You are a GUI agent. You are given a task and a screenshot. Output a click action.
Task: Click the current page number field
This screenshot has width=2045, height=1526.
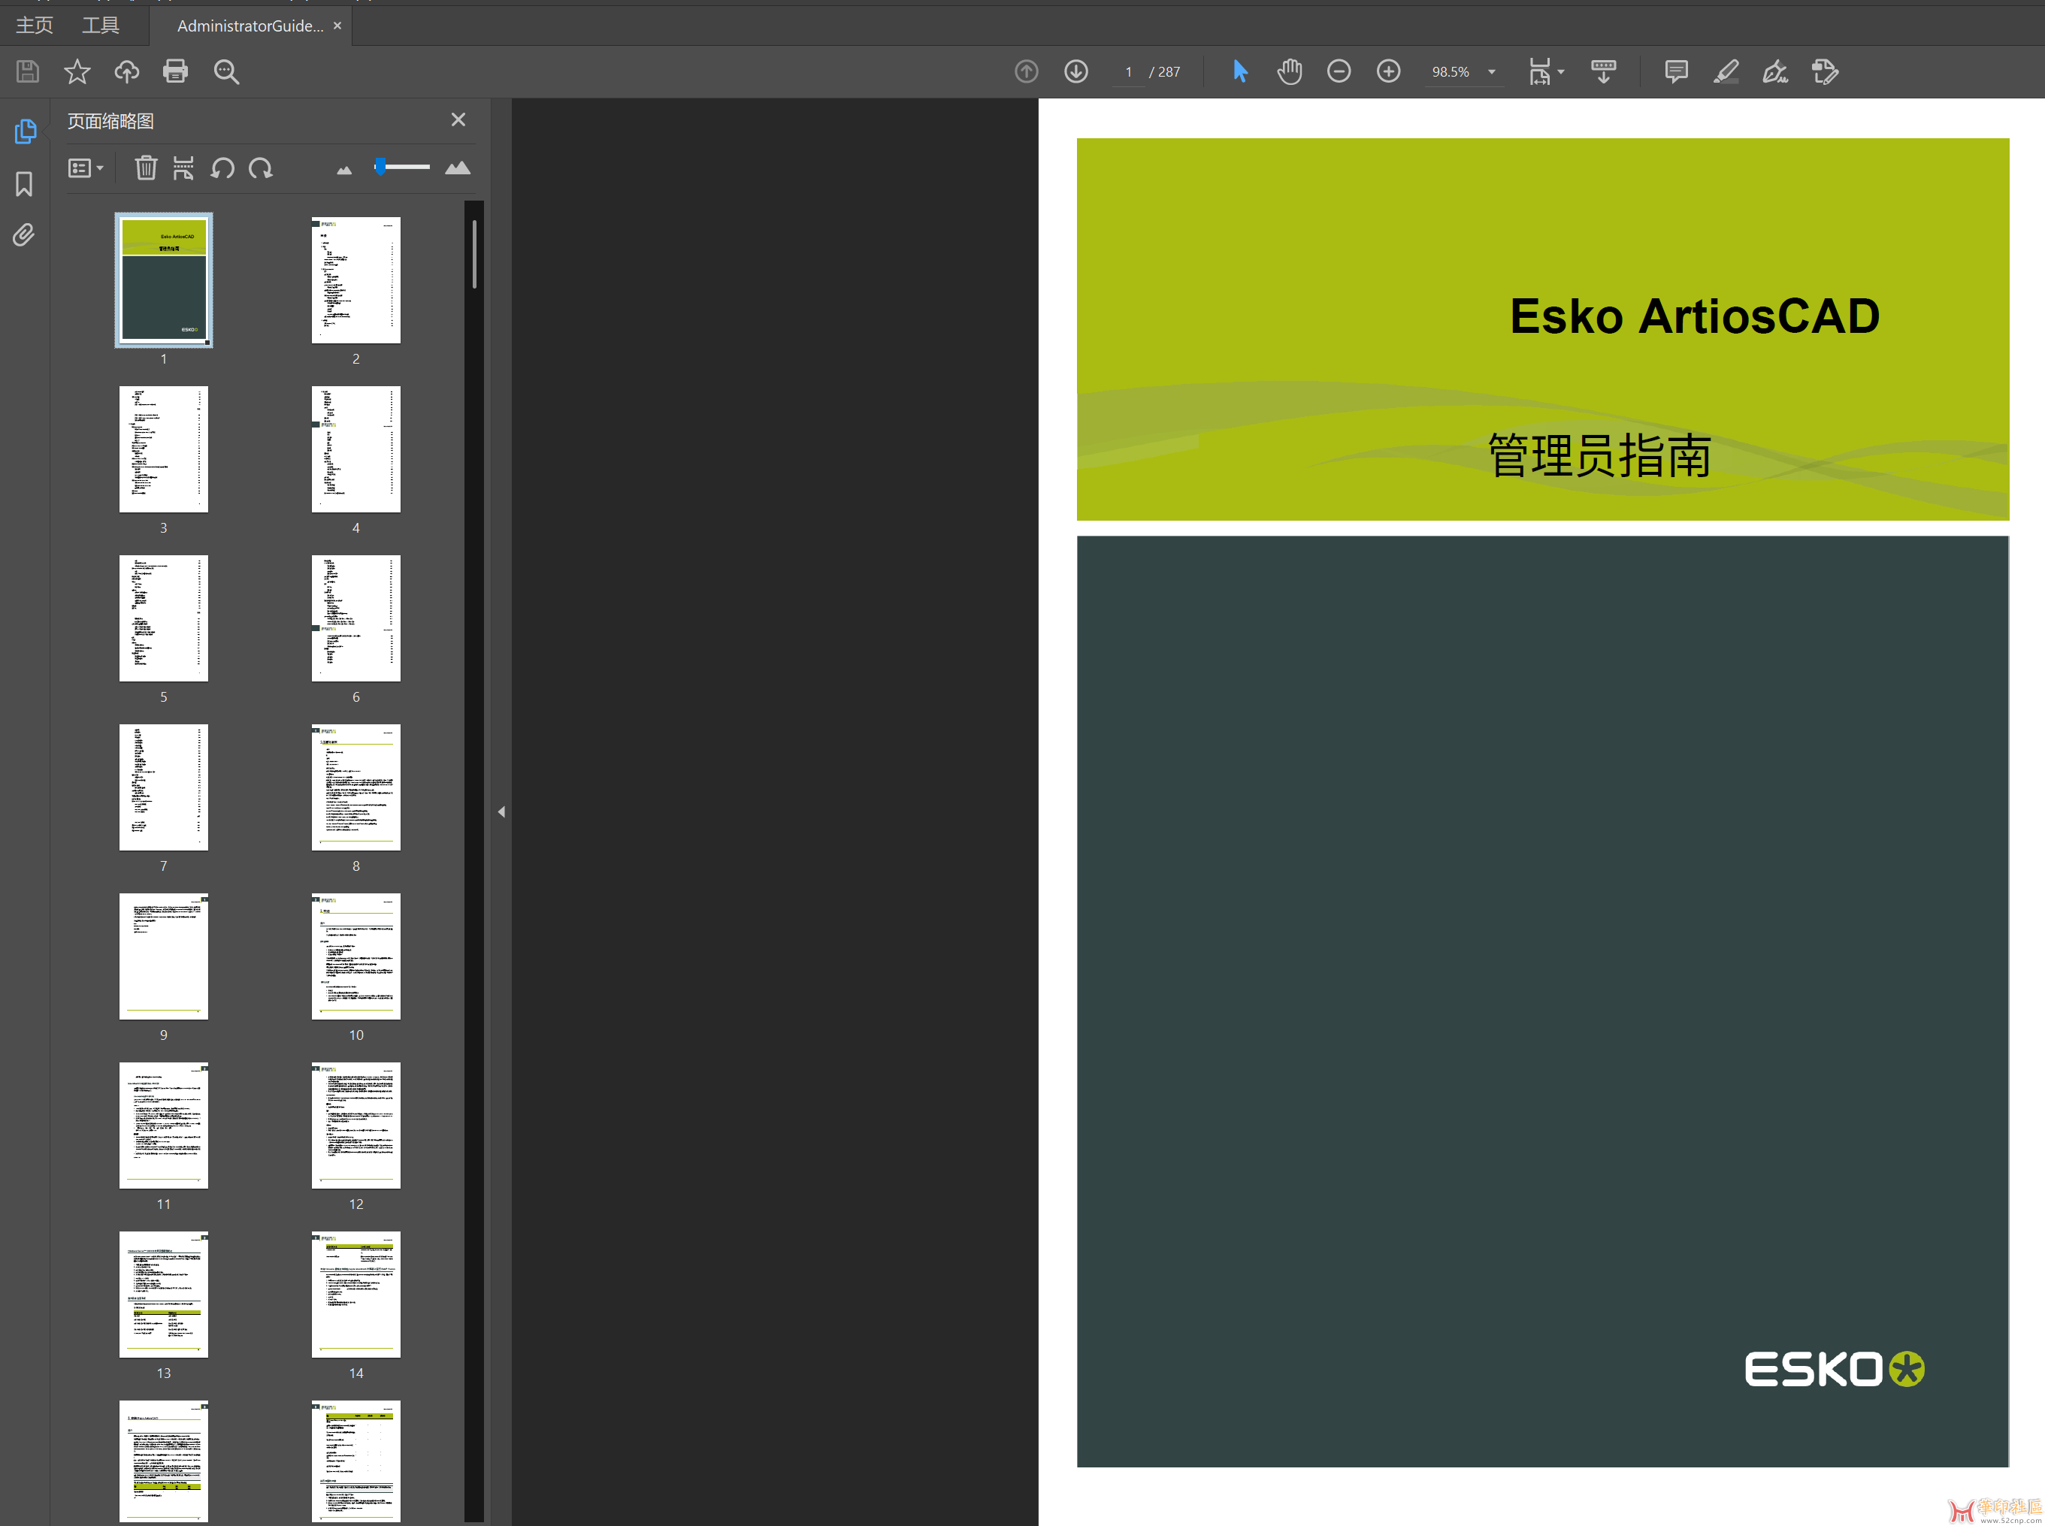1128,71
